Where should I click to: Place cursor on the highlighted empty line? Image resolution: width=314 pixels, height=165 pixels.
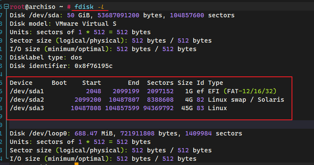tap(161, 124)
